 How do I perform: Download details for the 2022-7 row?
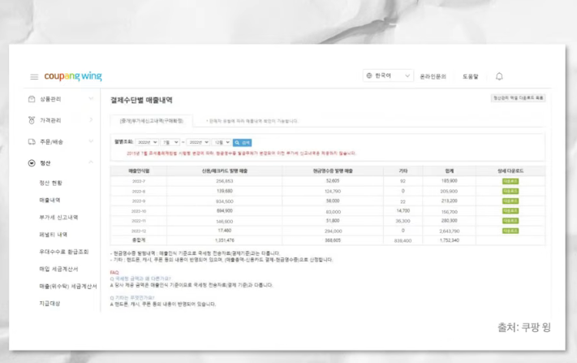point(510,181)
